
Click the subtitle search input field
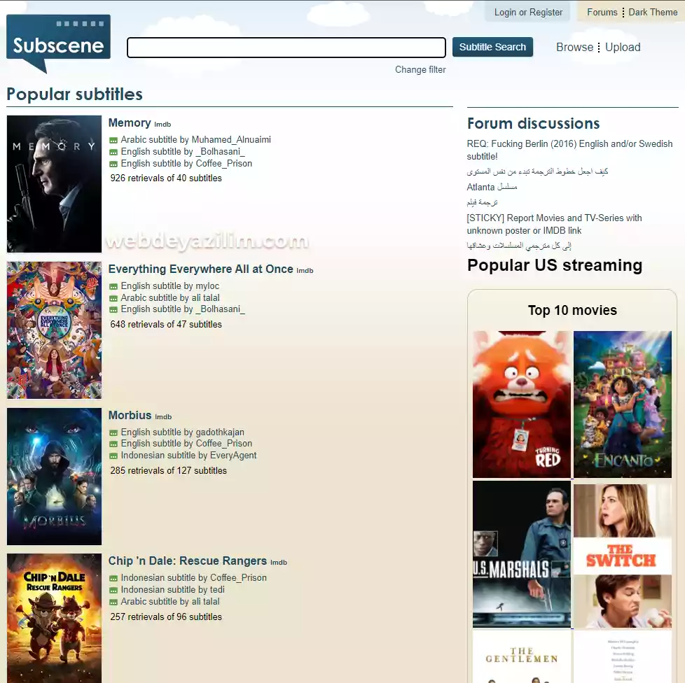click(x=286, y=47)
